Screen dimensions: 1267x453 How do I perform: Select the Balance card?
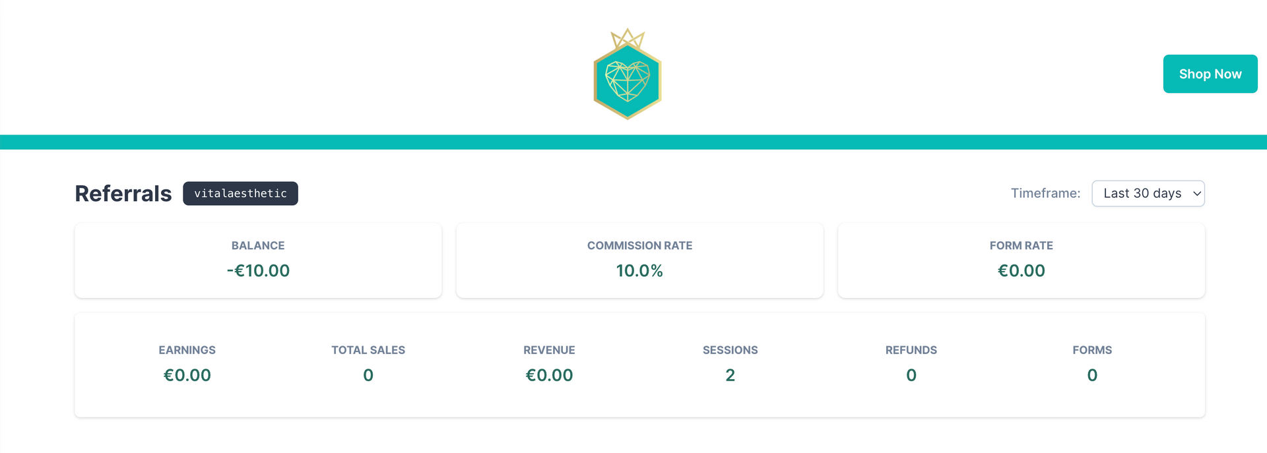click(x=258, y=260)
